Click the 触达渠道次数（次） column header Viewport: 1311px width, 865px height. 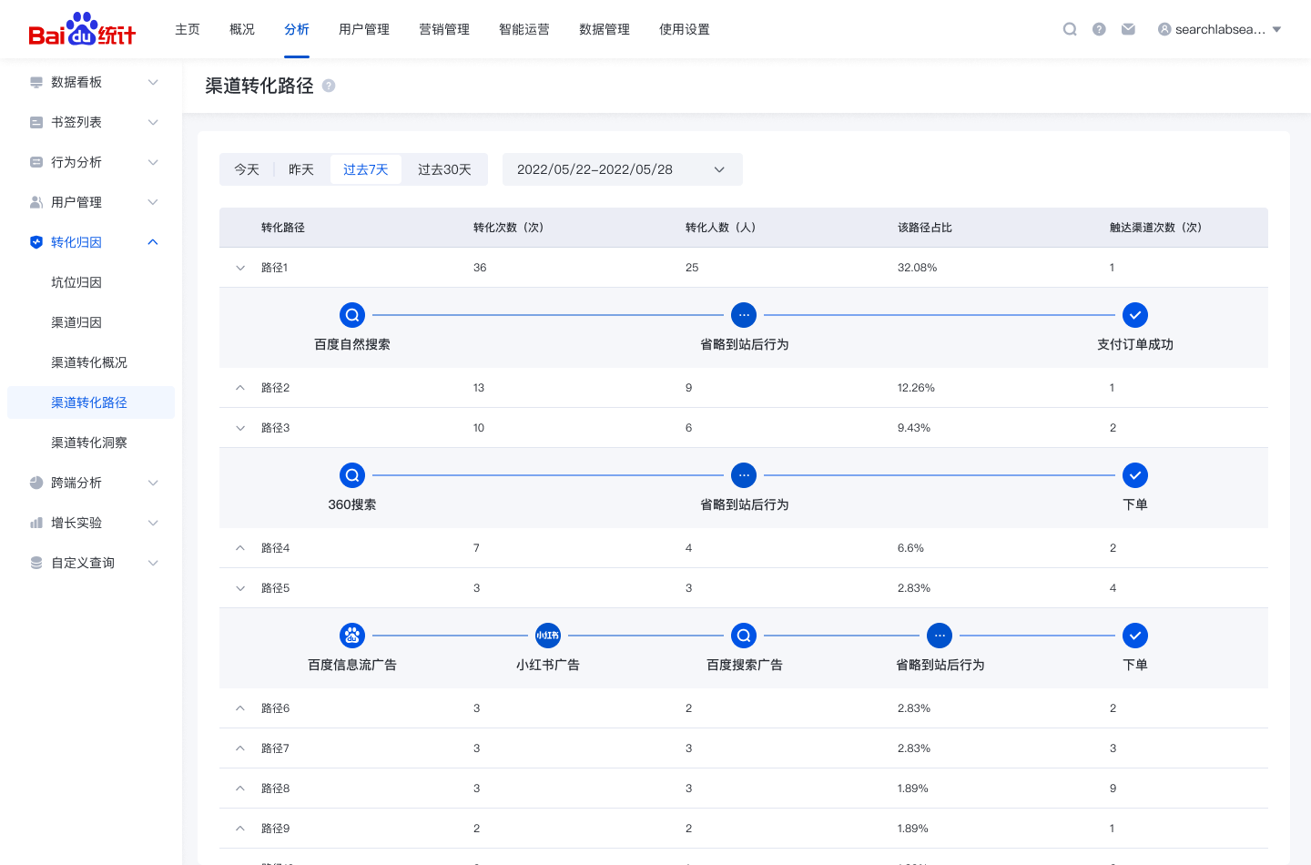(x=1155, y=228)
